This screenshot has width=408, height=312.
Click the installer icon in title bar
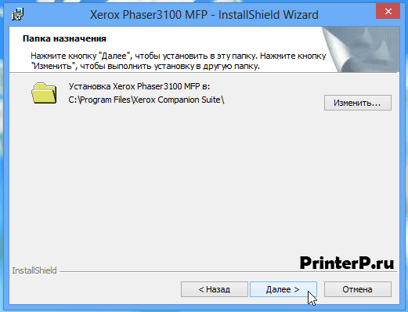click(x=18, y=14)
